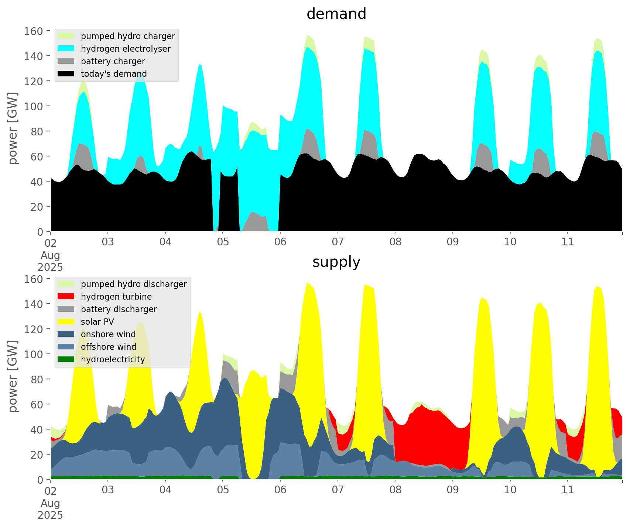Screen dimensions: 630x528
Task: Click the cyan hydrogen electrolyser legend swatch
Action: coord(66,49)
